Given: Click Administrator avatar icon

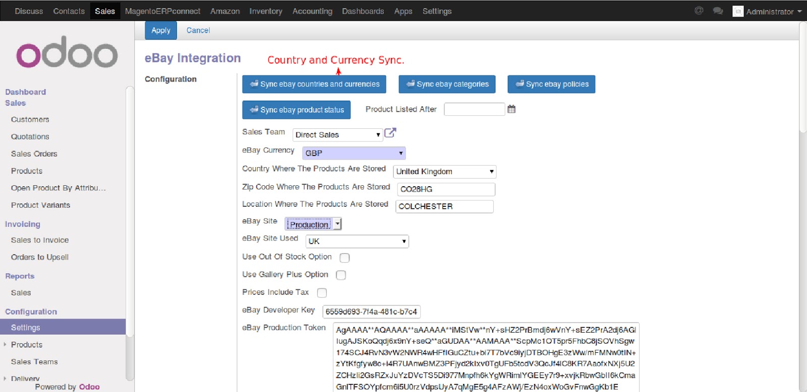Looking at the screenshot, I should coord(738,11).
